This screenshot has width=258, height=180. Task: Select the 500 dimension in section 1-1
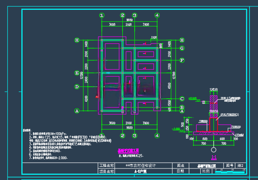tap(183, 125)
